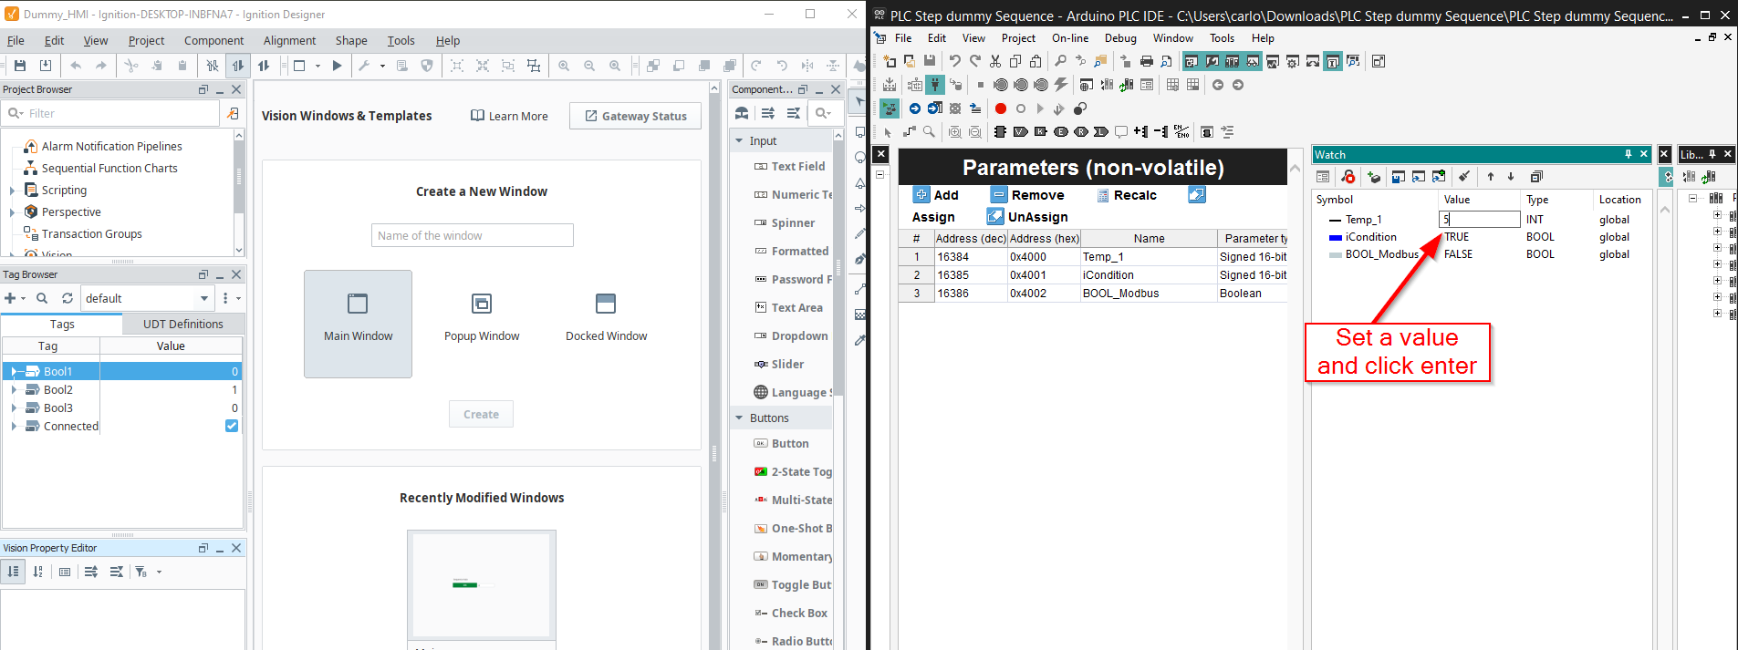Click move down arrow in Watch panel

tap(1511, 177)
